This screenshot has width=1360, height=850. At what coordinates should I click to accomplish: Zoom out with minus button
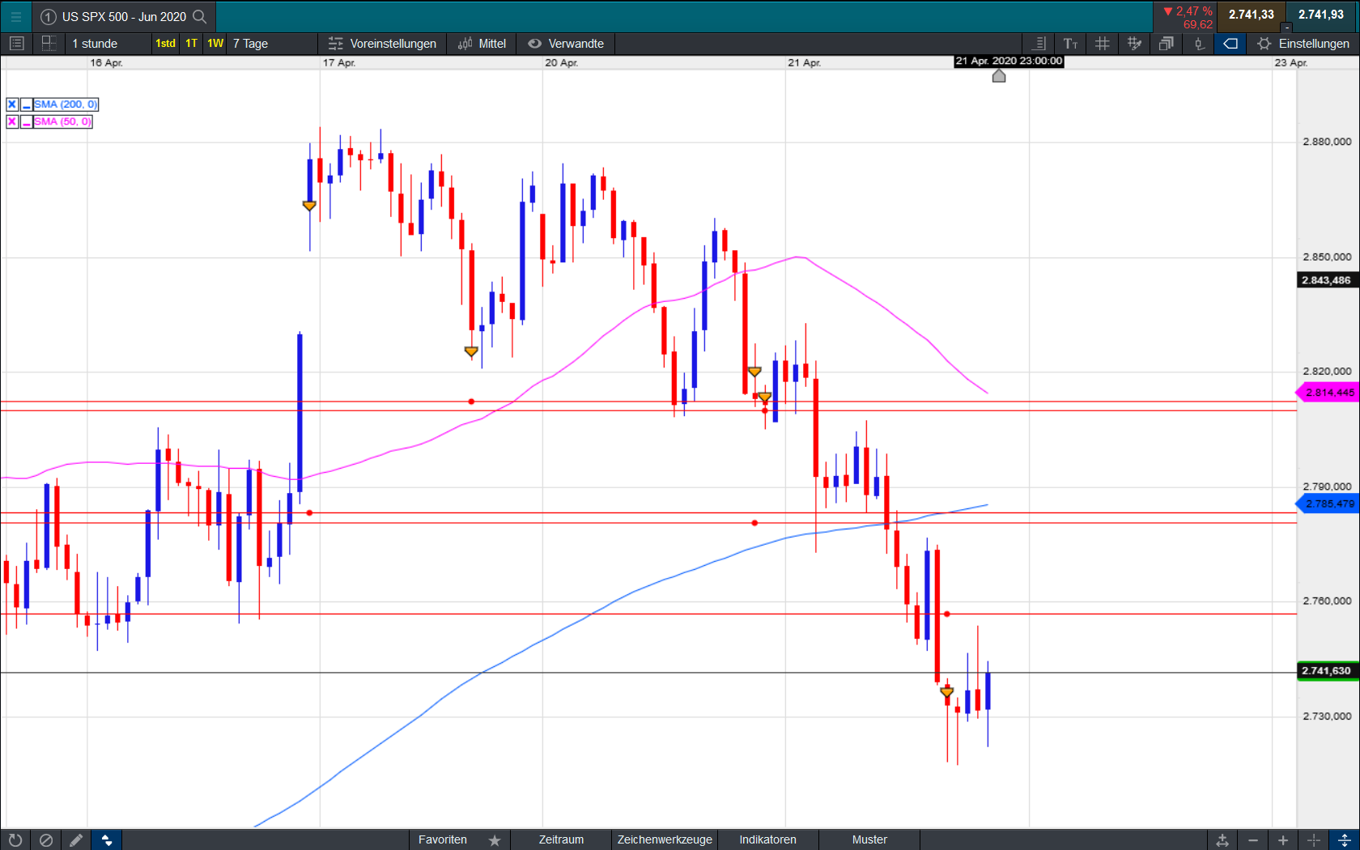[x=1253, y=840]
